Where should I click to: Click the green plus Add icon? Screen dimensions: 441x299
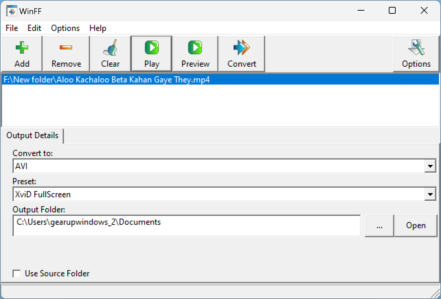coord(22,47)
